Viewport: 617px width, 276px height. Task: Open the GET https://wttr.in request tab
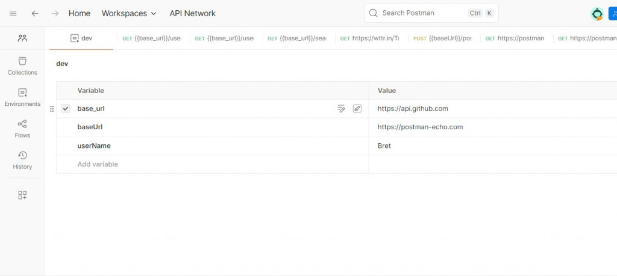click(x=370, y=38)
